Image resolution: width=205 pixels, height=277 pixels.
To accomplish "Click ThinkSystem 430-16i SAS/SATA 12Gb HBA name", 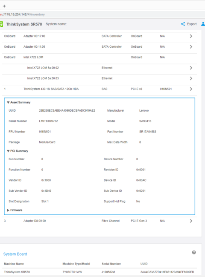I will [x=51, y=89].
